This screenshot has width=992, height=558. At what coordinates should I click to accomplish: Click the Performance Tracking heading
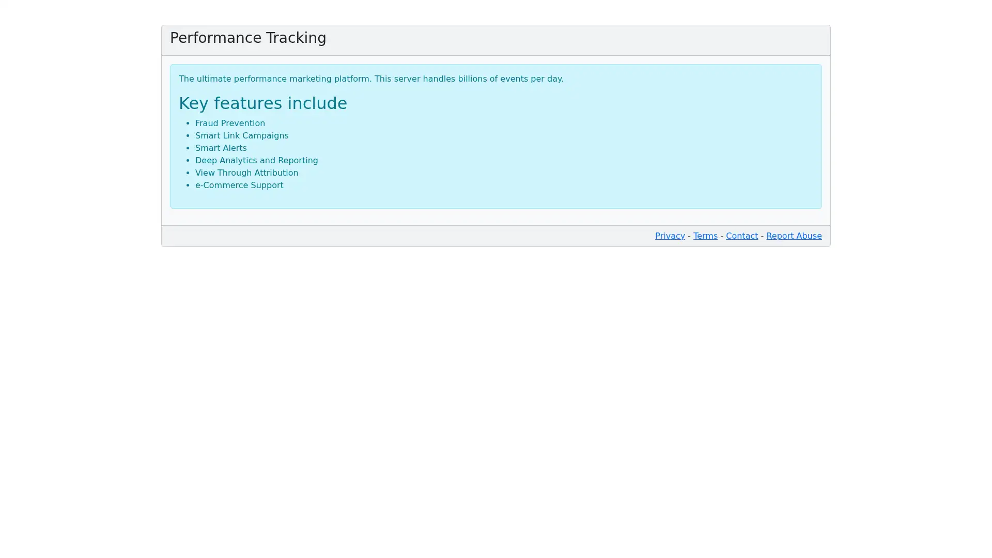pos(248,38)
